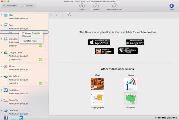
Task: Click Add a new account under Pogoplug
Action: click(19, 93)
